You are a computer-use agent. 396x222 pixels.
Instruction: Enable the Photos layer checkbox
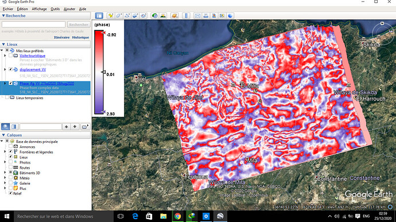click(10, 162)
